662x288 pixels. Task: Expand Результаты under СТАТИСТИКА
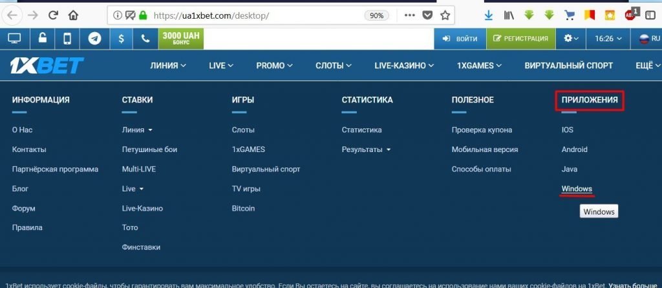coord(366,149)
